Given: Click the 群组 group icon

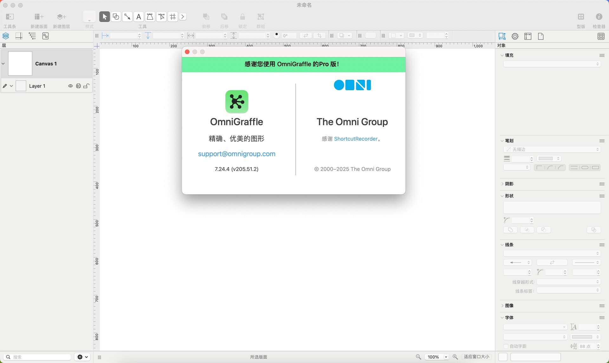Looking at the screenshot, I should pos(261,17).
